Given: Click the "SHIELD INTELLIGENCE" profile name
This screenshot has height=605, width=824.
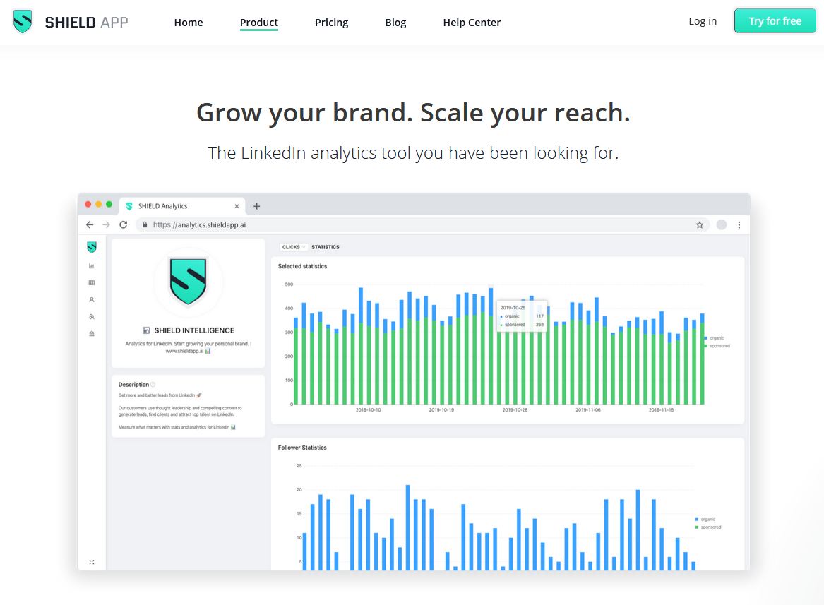Looking at the screenshot, I should point(194,330).
